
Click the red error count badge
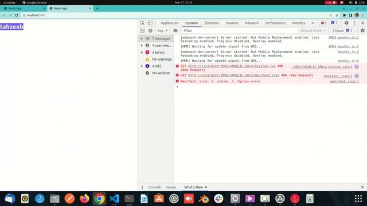[x=323, y=23]
